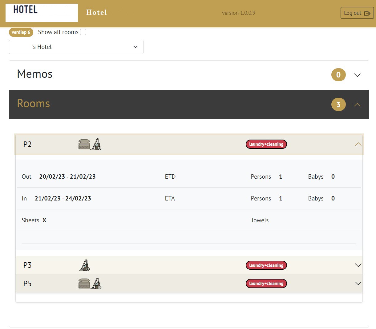
Task: Click the vacuum cleaner icon for room P2
Action: point(96,144)
